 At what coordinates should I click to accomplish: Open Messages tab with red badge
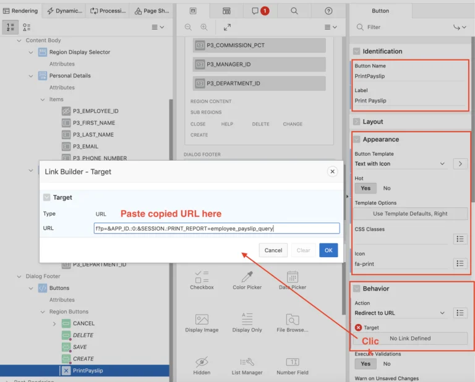click(260, 11)
